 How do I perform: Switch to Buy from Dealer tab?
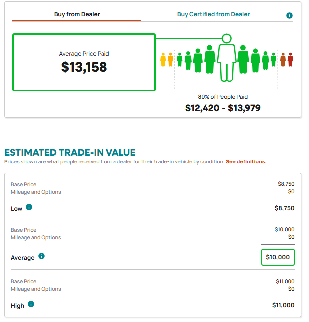[x=77, y=14]
